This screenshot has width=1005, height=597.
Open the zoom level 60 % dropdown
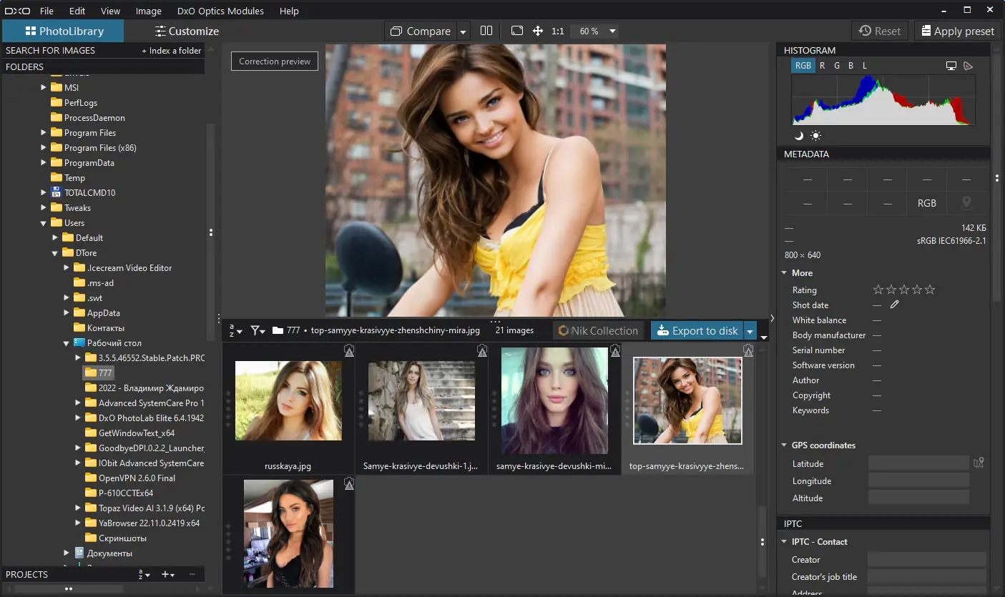tap(612, 31)
